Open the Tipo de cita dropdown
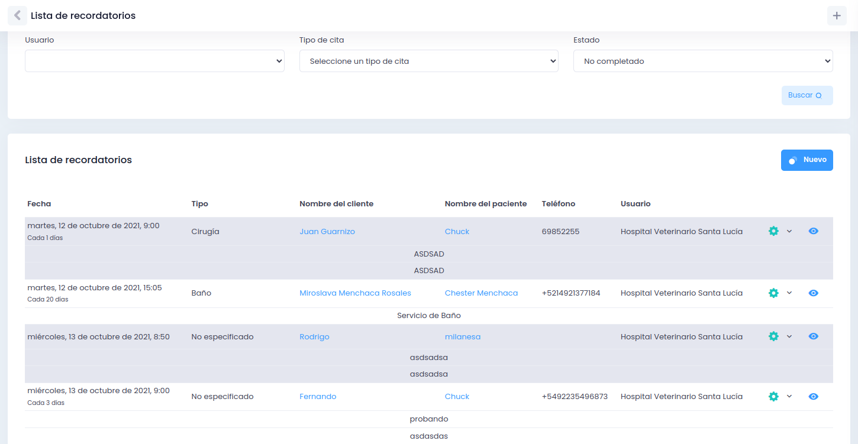The height and width of the screenshot is (444, 858). pyautogui.click(x=429, y=61)
